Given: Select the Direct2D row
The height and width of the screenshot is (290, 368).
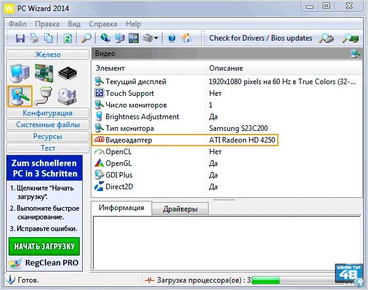Looking at the screenshot, I should point(227,187).
